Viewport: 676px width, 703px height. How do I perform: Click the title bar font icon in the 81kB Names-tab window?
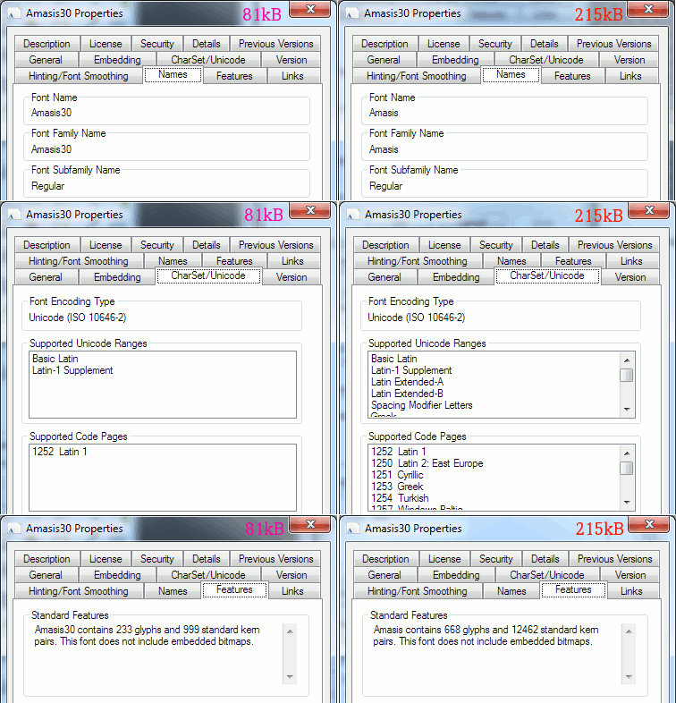click(14, 14)
